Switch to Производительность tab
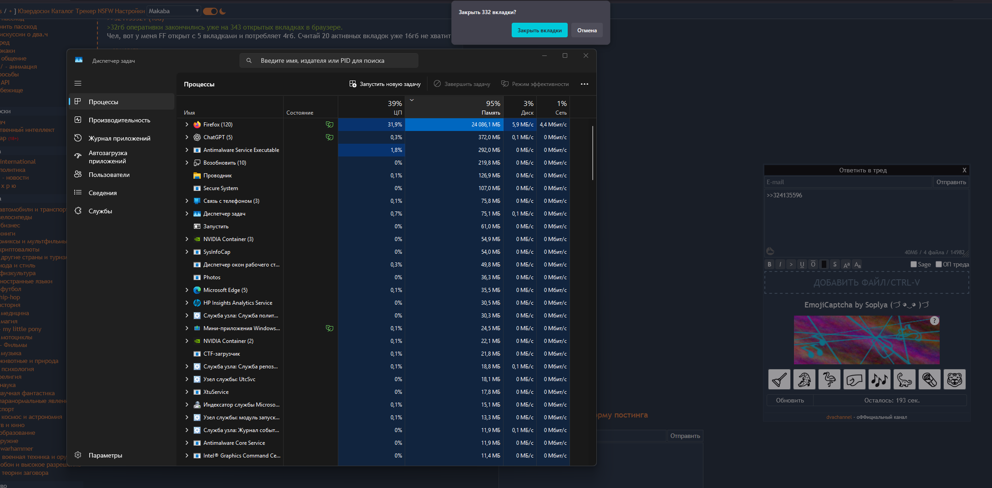This screenshot has width=992, height=488. click(x=122, y=120)
